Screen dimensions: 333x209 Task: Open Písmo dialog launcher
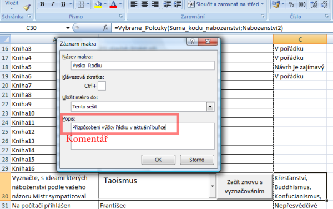coord(121,16)
